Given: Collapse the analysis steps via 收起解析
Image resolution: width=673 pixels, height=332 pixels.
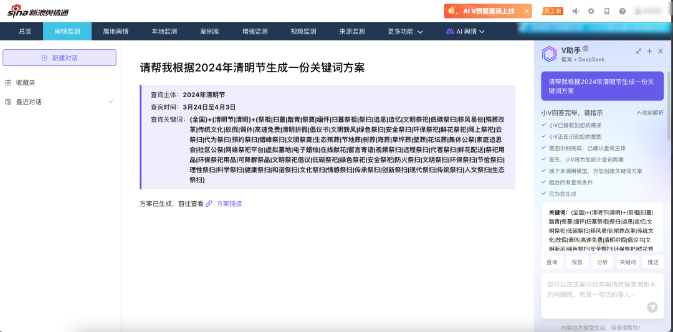Looking at the screenshot, I should (649, 113).
